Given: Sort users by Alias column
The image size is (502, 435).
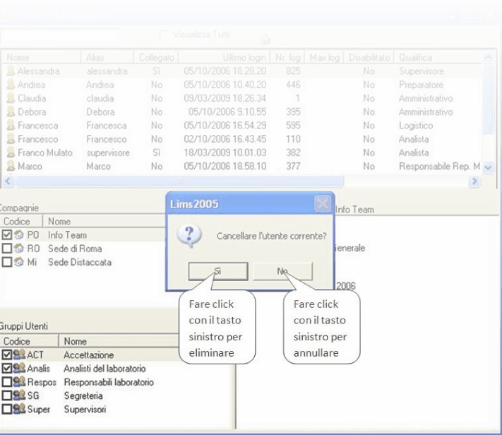Looking at the screenshot, I should coord(107,57).
